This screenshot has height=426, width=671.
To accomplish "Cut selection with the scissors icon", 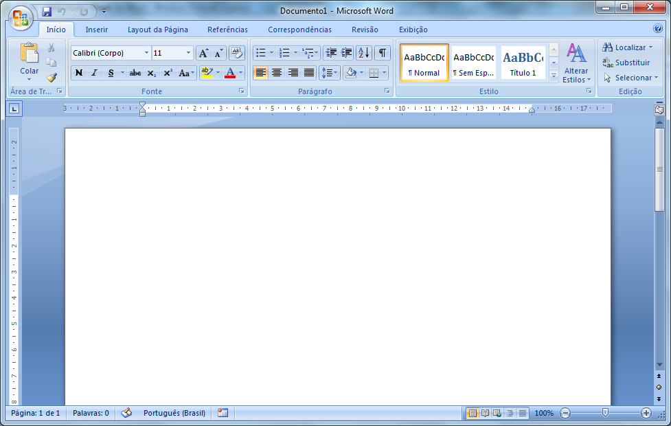I will click(52, 47).
